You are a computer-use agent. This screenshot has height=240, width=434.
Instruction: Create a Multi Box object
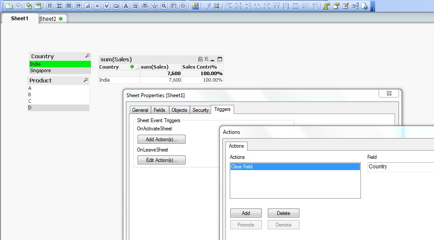78,6
